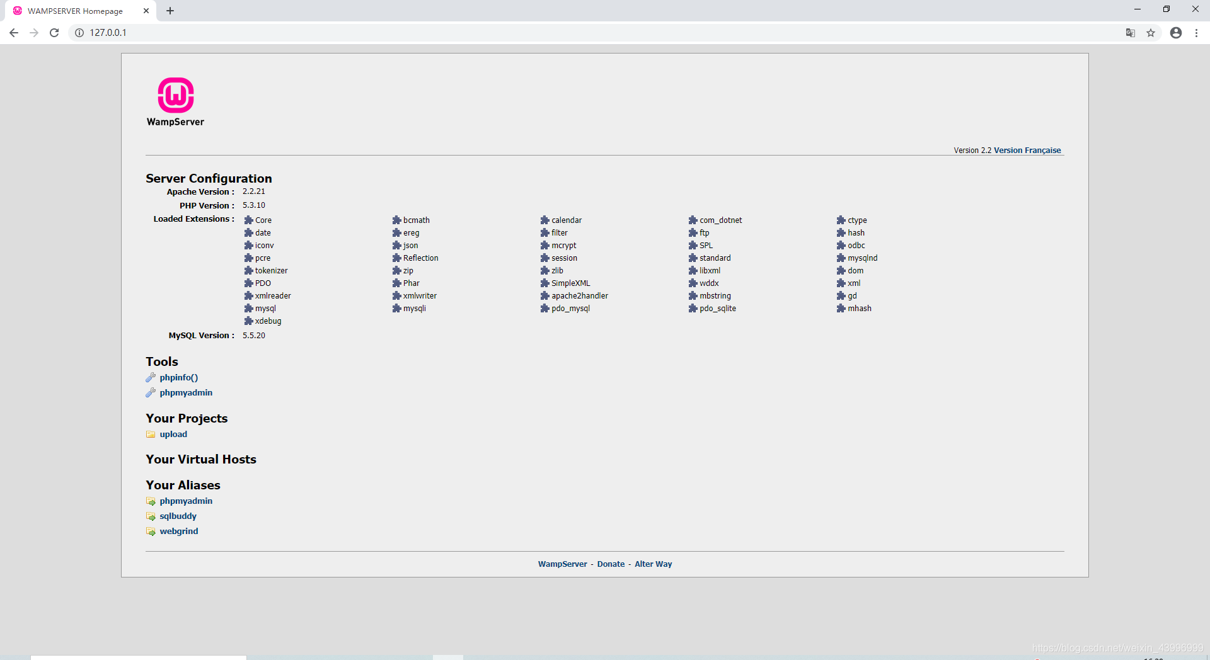Click the odbc extension text
Viewport: 1210px width, 660px height.
click(x=856, y=245)
